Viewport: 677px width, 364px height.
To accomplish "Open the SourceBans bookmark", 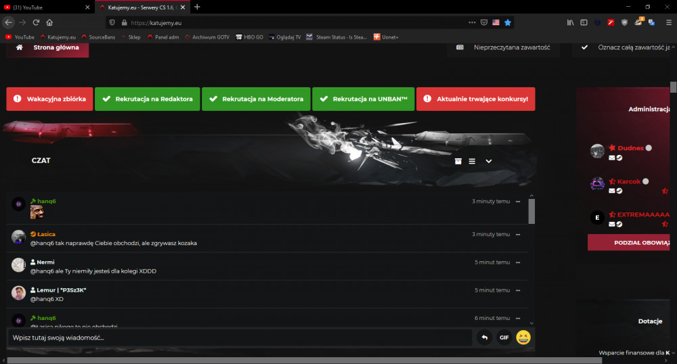I will click(98, 37).
